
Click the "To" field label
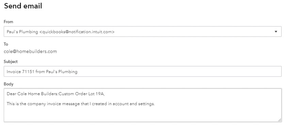pos(6,44)
